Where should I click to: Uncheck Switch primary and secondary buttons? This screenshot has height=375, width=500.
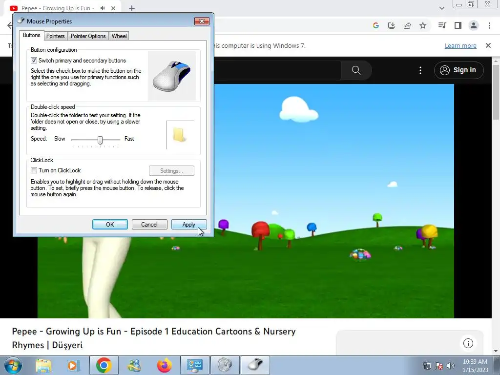pyautogui.click(x=34, y=60)
